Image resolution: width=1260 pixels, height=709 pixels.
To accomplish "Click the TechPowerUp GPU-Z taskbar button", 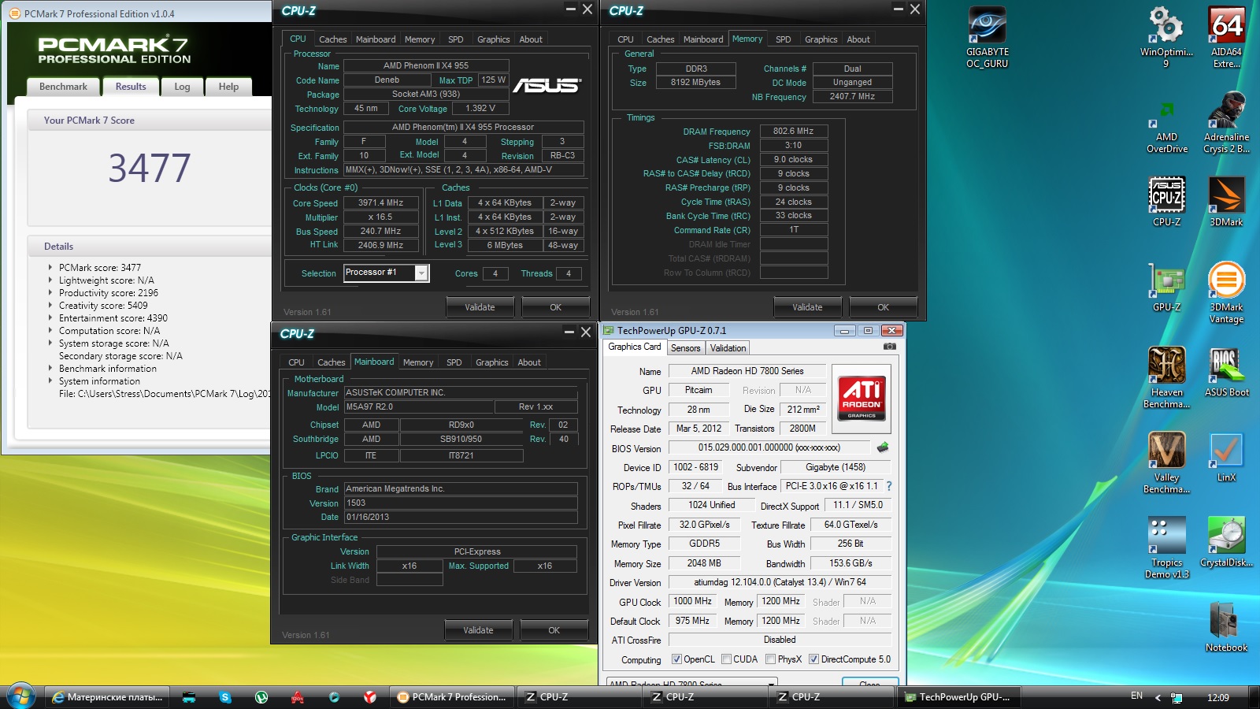I will pos(960,697).
